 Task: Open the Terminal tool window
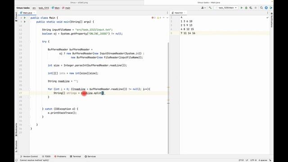(x=76, y=157)
